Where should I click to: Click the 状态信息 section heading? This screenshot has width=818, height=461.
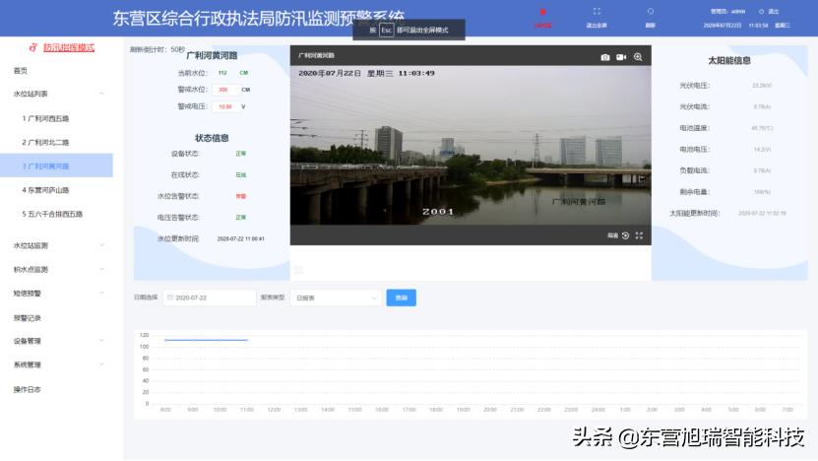(x=212, y=138)
